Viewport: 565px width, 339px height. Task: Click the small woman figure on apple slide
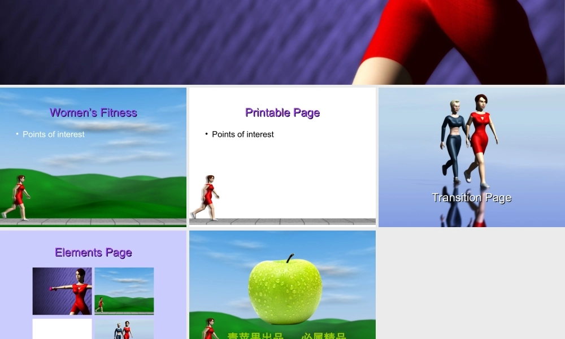(210, 329)
